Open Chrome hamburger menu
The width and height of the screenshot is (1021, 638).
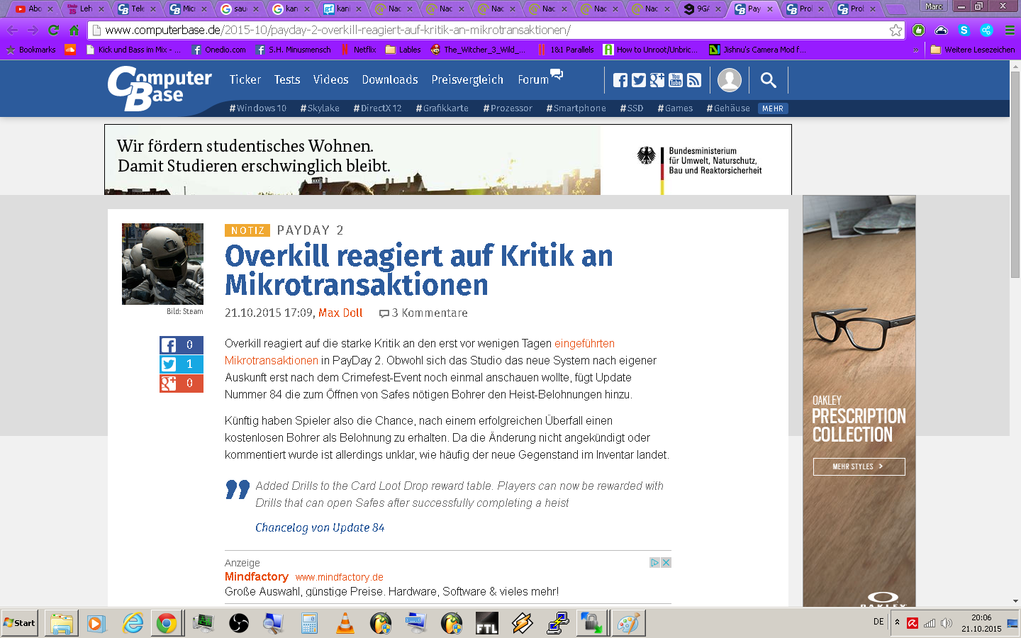(1010, 30)
